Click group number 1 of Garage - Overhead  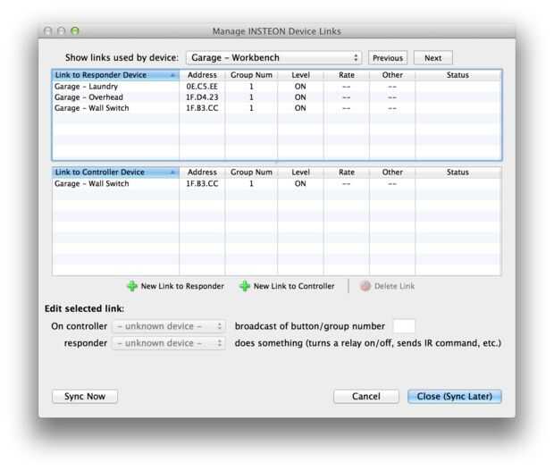251,97
